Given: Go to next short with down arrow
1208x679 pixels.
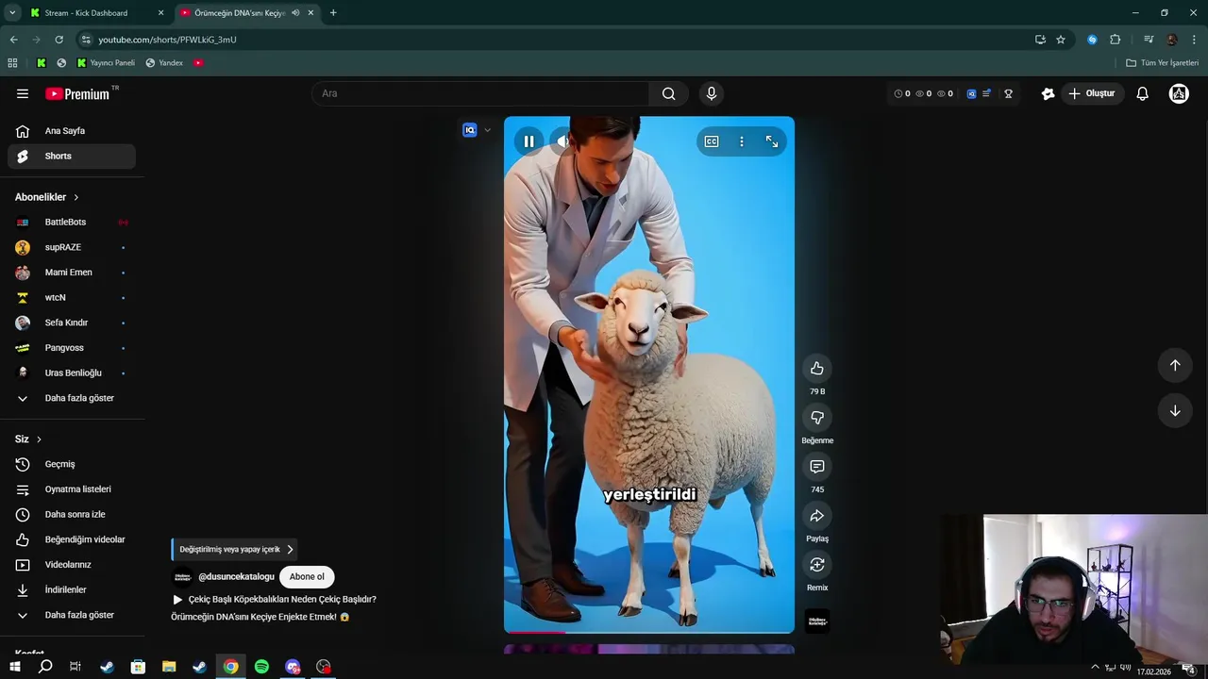Looking at the screenshot, I should tap(1175, 410).
